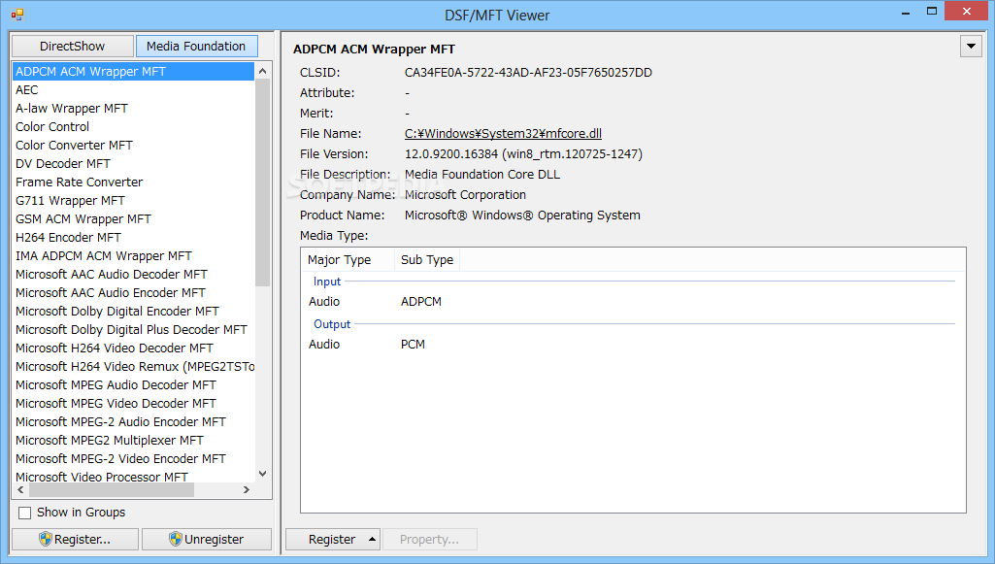The image size is (995, 564).
Task: Select Microsoft Dolby Digital Encoder MFT
Action: (x=133, y=311)
